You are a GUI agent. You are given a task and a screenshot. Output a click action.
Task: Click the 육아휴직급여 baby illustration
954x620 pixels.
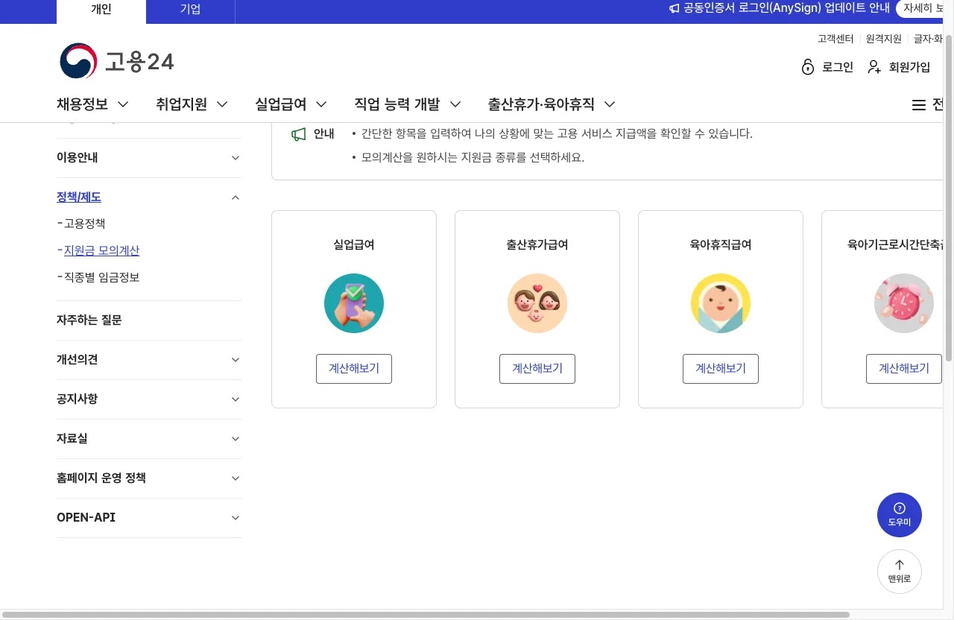[x=721, y=303]
